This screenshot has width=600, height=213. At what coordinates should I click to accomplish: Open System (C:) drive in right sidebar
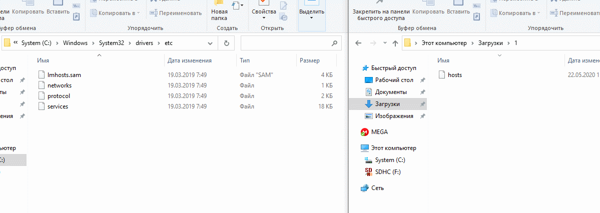coord(390,160)
